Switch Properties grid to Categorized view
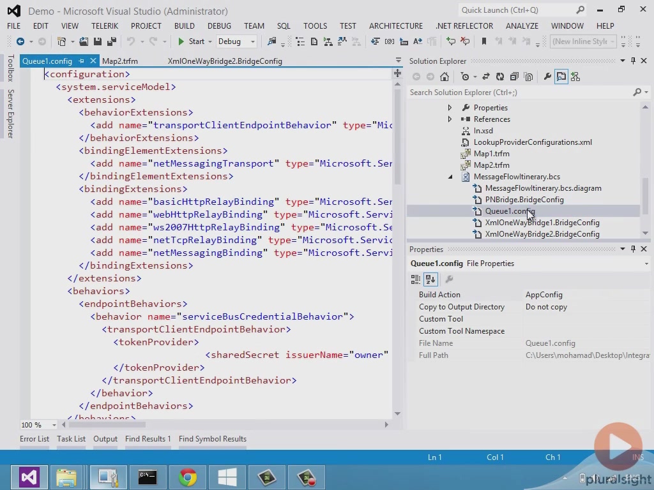 click(415, 279)
